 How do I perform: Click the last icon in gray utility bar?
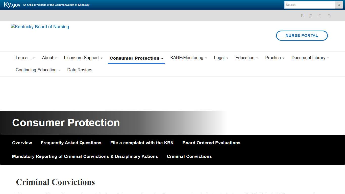coord(329,15)
